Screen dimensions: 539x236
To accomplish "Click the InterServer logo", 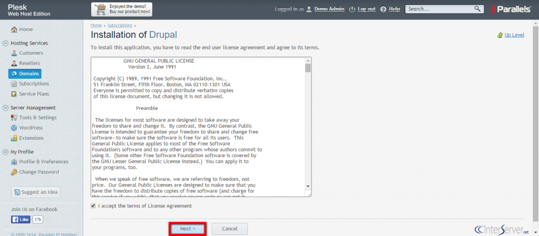I will pyautogui.click(x=502, y=229).
